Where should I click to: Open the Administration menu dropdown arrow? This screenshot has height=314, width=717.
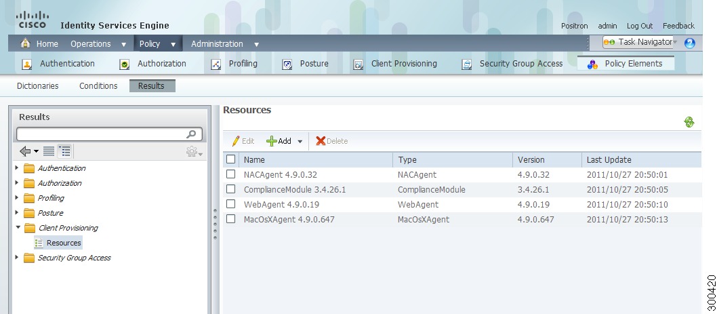click(257, 44)
